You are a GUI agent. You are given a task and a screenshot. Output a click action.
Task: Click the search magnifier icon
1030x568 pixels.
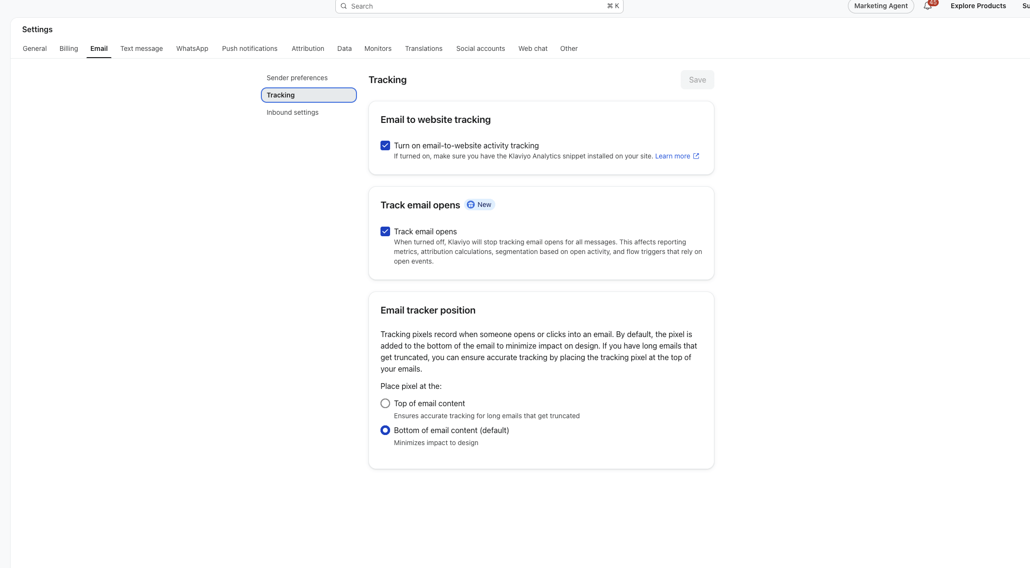[343, 6]
